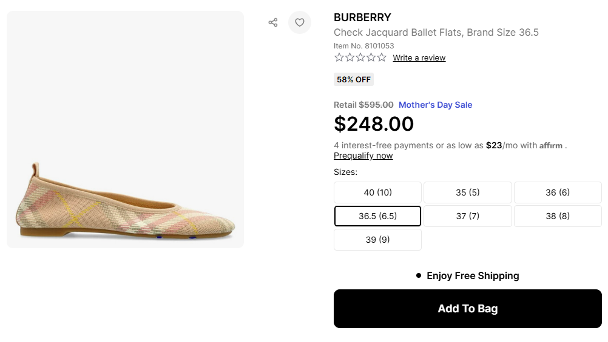Click the Prequalify now link
Image resolution: width=608 pixels, height=342 pixels.
coord(363,156)
